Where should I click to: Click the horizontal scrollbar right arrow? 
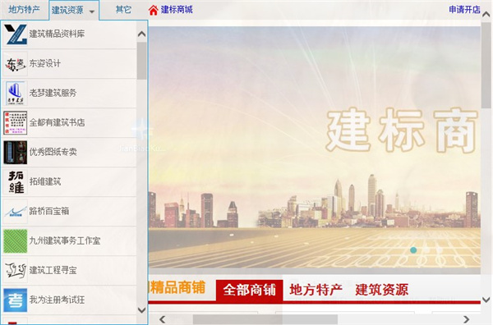tap(466, 319)
